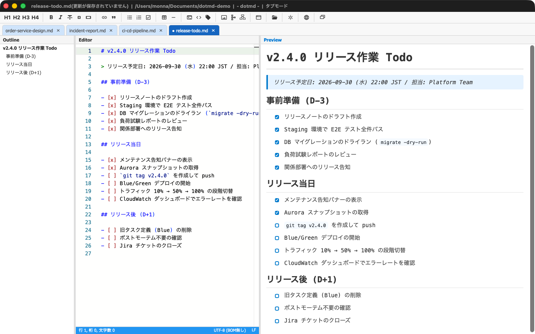
Task: Close the release-todo.md tab
Action: tap(213, 30)
